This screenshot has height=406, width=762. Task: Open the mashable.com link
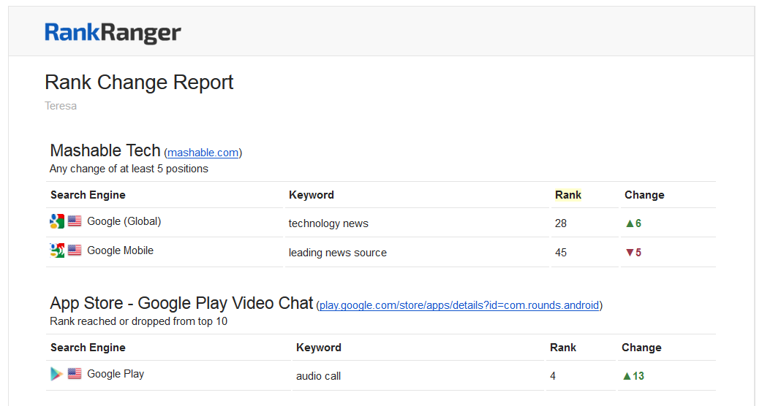pyautogui.click(x=203, y=153)
